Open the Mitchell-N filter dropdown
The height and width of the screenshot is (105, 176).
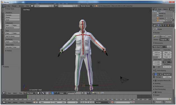point(167,74)
